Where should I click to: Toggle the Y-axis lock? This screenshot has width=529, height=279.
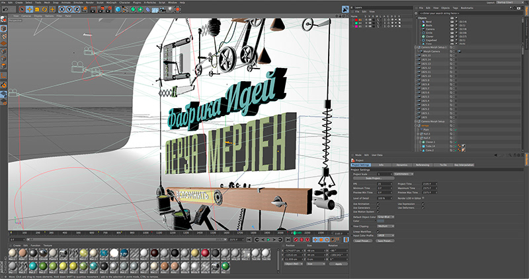click(x=69, y=9)
